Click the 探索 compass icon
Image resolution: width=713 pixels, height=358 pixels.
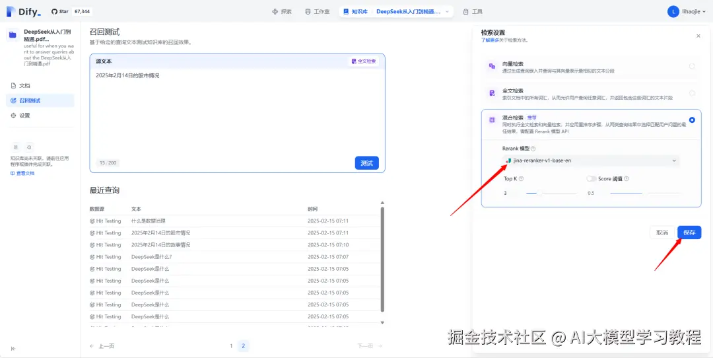275,12
